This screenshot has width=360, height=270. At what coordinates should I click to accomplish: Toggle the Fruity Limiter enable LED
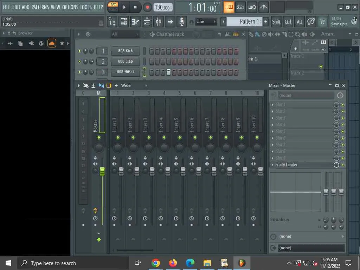pos(343,165)
